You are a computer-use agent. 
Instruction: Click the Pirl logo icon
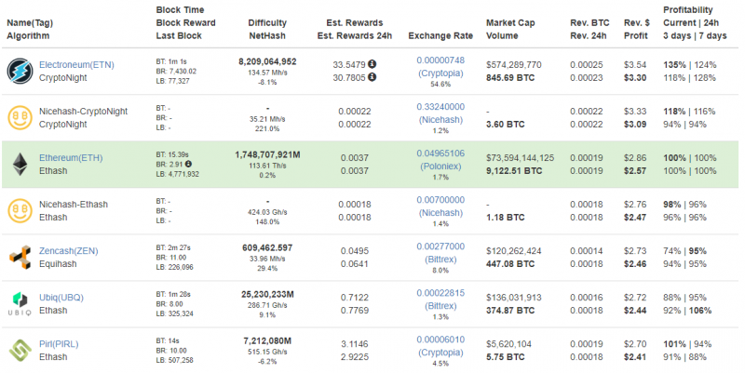tap(19, 350)
